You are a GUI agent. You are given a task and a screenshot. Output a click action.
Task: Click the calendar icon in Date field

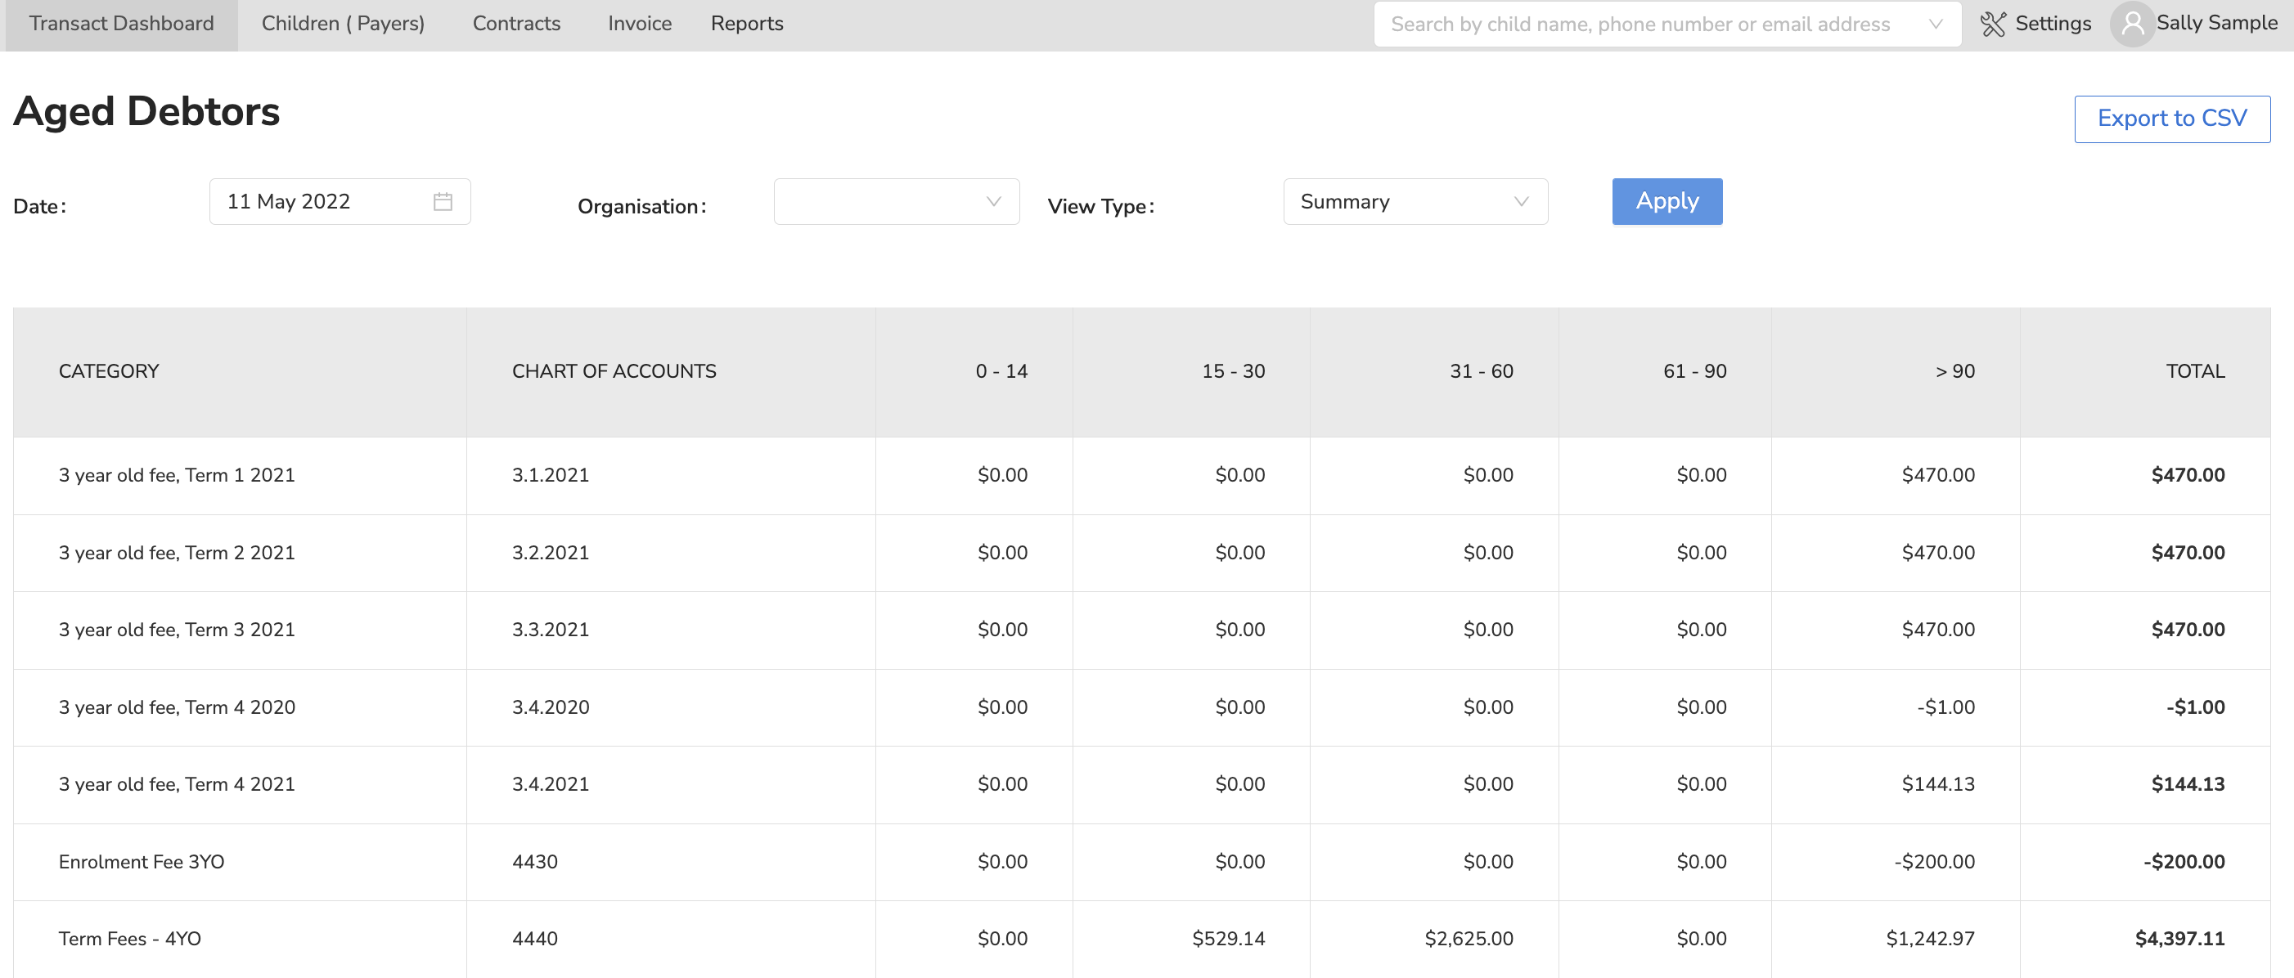click(443, 202)
